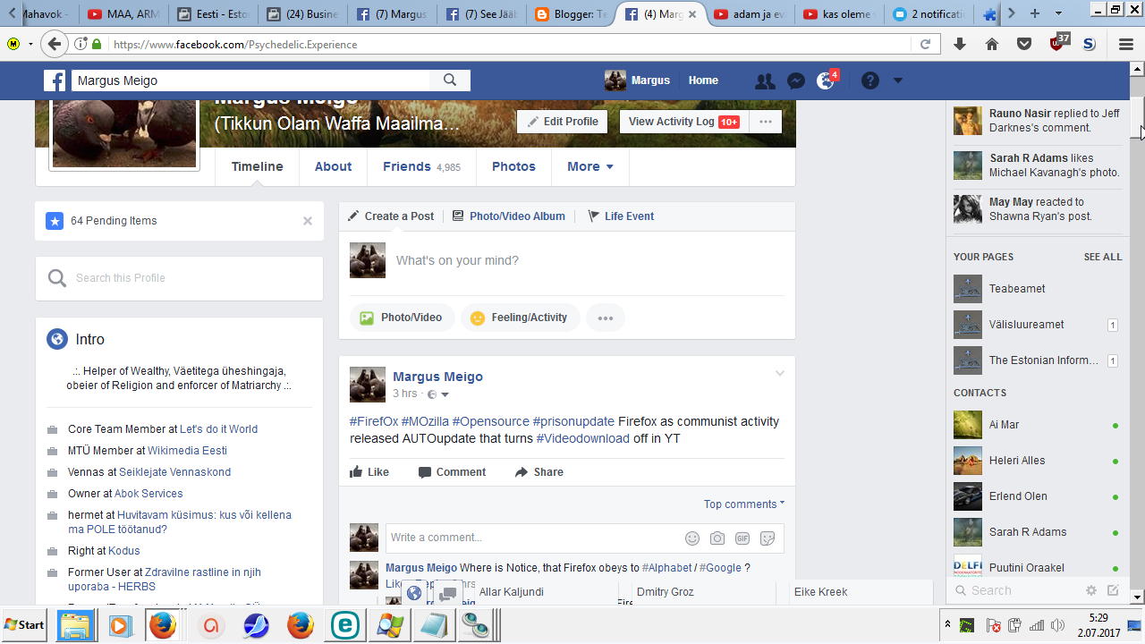The height and width of the screenshot is (644, 1145).
Task: Switch to the MAA, ARM YouTube tab
Action: click(122, 14)
